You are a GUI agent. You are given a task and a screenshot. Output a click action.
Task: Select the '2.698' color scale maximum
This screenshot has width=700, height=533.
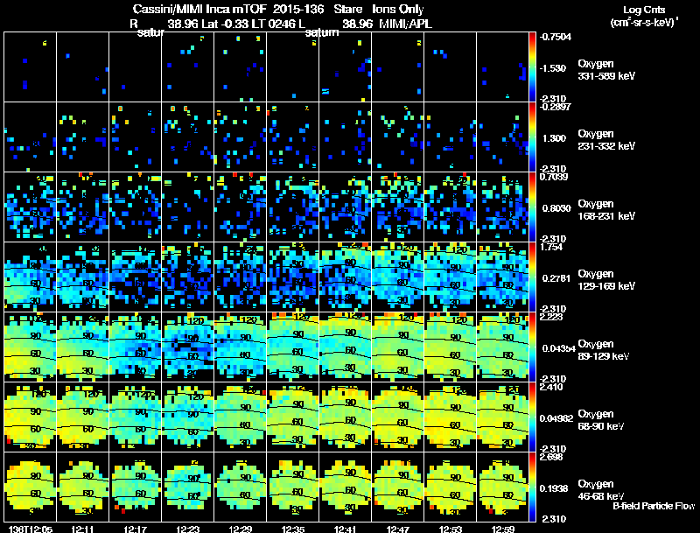pos(551,457)
